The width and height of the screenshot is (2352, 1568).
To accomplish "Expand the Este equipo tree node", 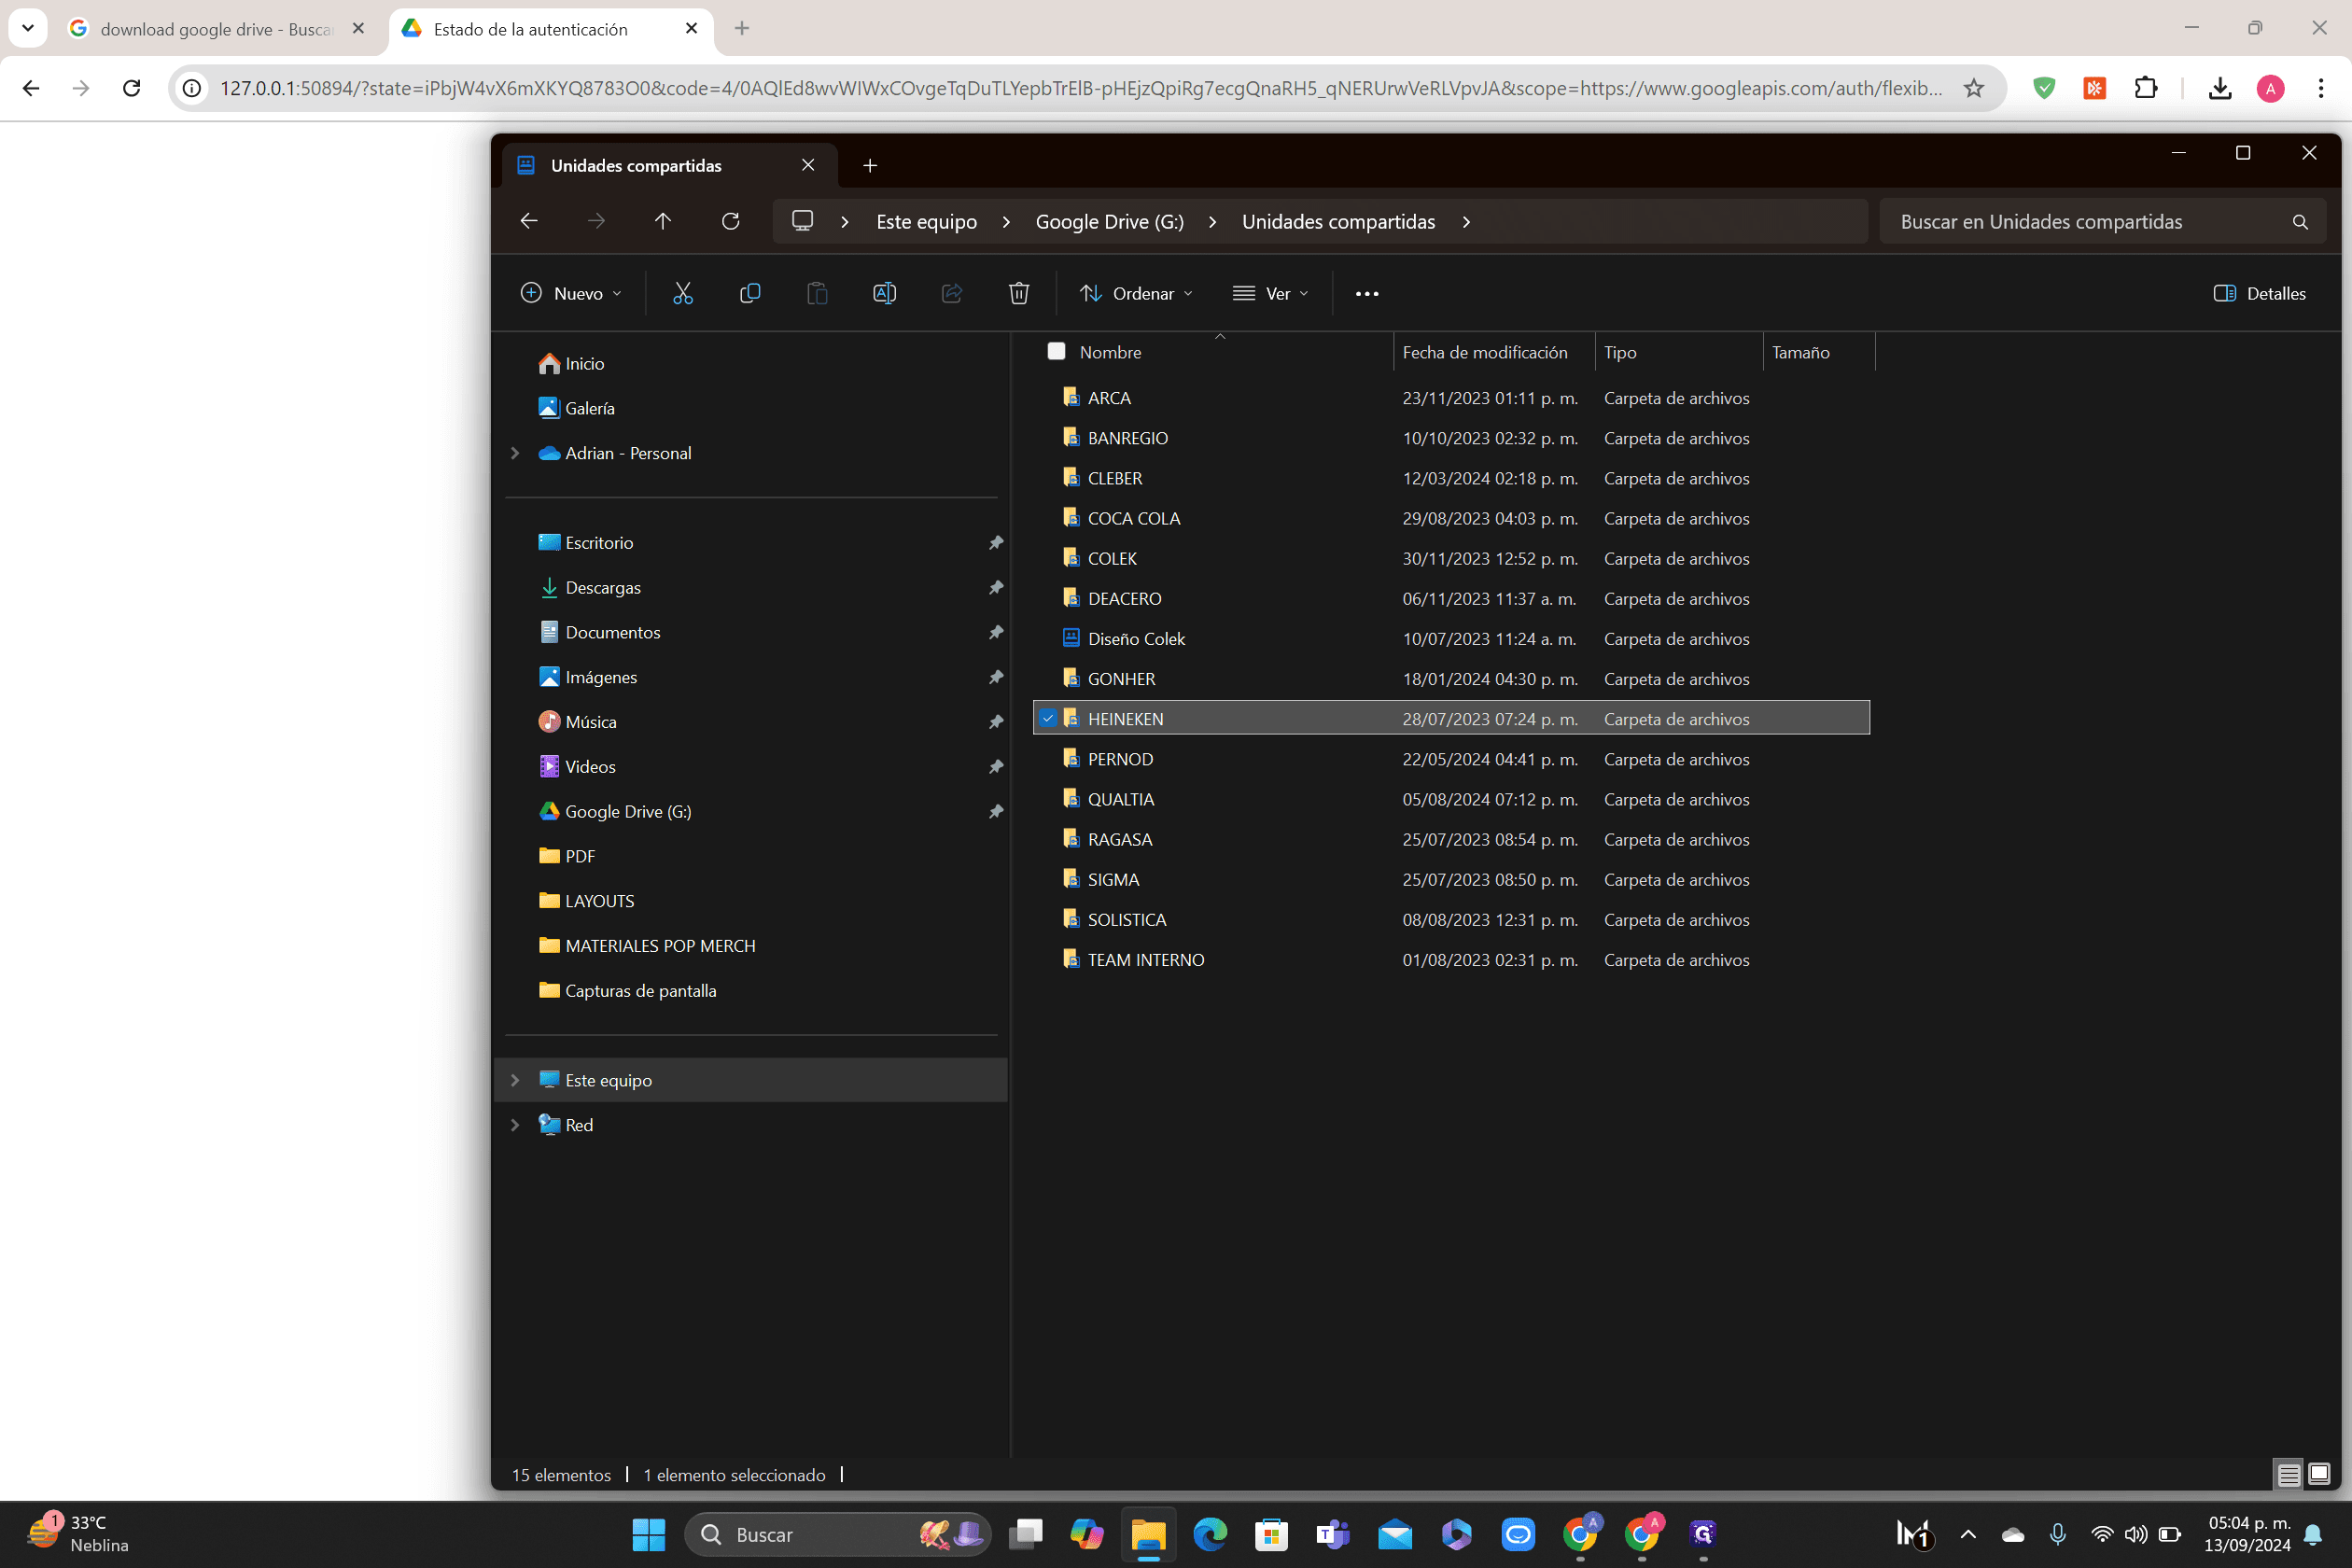I will coord(515,1080).
